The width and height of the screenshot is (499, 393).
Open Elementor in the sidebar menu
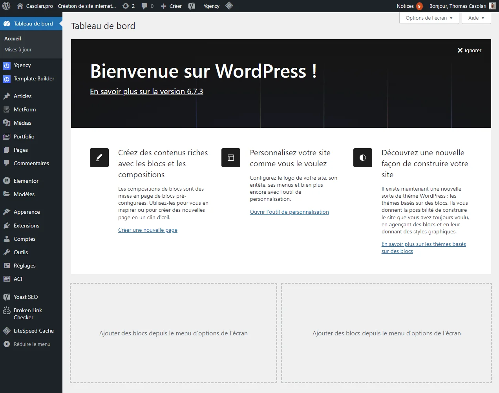pyautogui.click(x=26, y=181)
